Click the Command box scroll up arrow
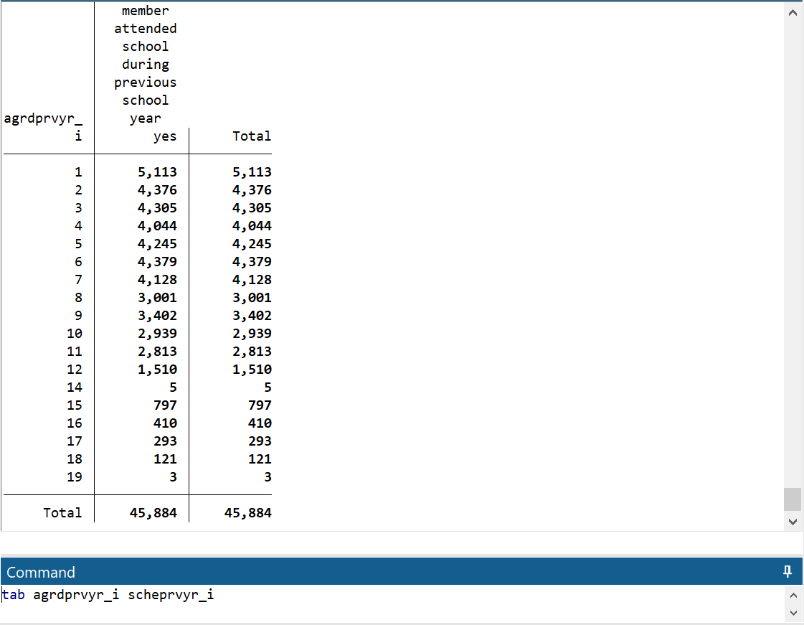Viewport: 804px width, 625px height. click(x=793, y=595)
